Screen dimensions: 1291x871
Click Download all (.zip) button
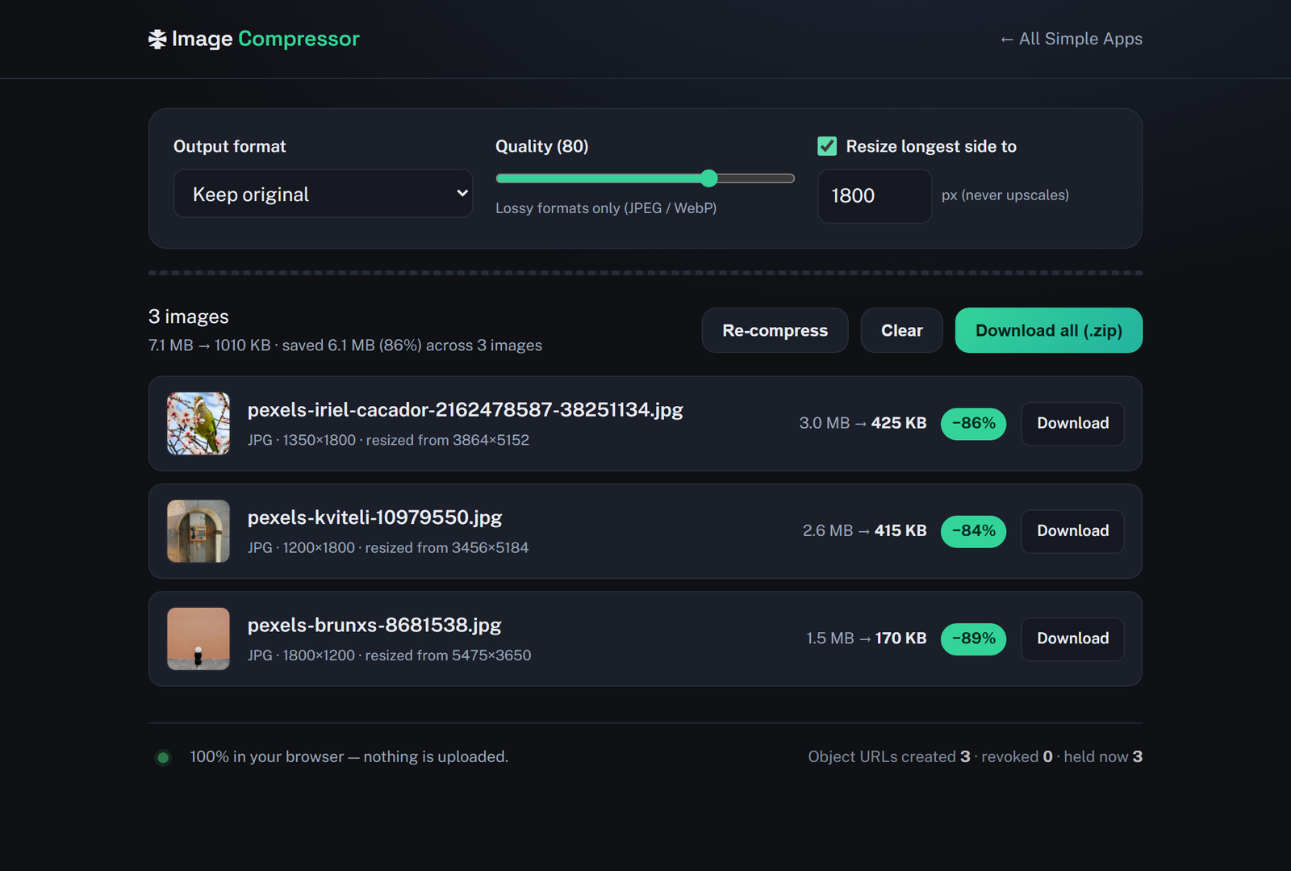coord(1048,330)
